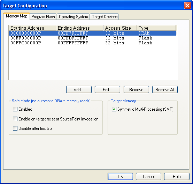193x184 pixels.
Task: Enable the Safe Mode Enabled checkbox
Action: point(15,109)
